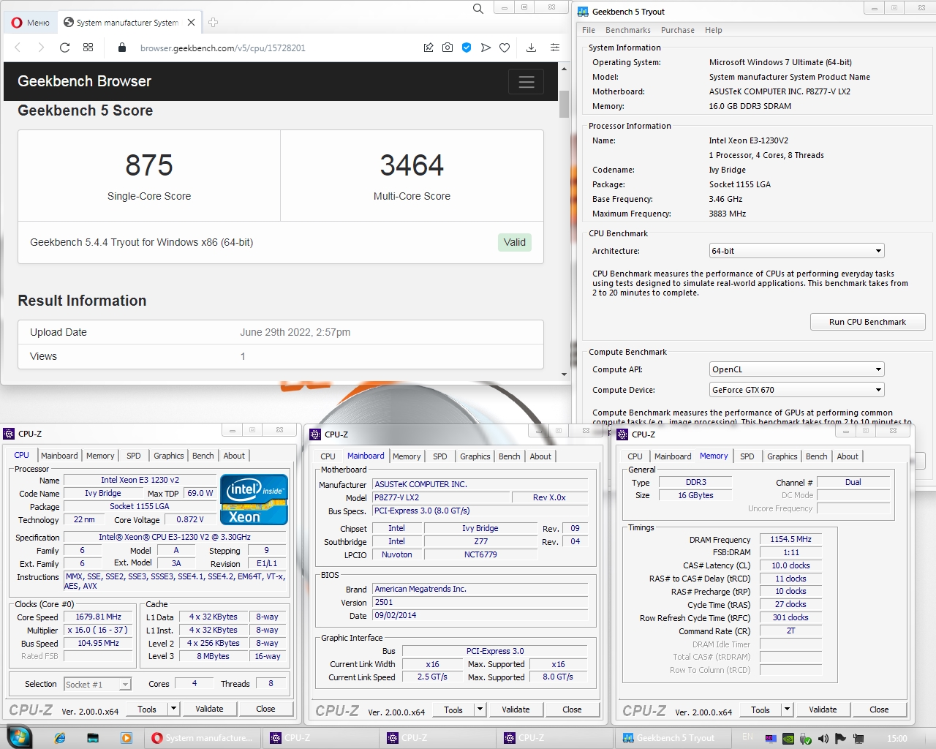Viewport: 936px width, 749px height.
Task: Switch to Bench tab in the left CPU-Z window
Action: pos(203,456)
